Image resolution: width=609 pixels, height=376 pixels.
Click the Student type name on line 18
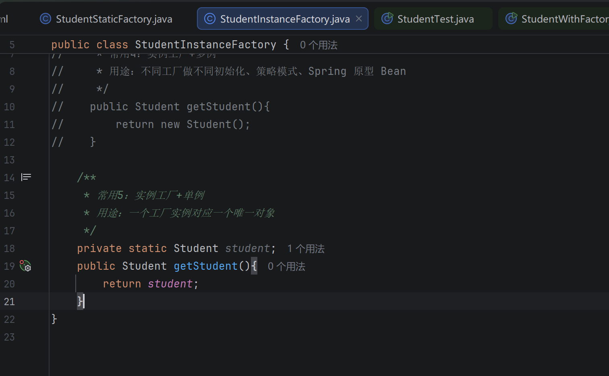(196, 248)
